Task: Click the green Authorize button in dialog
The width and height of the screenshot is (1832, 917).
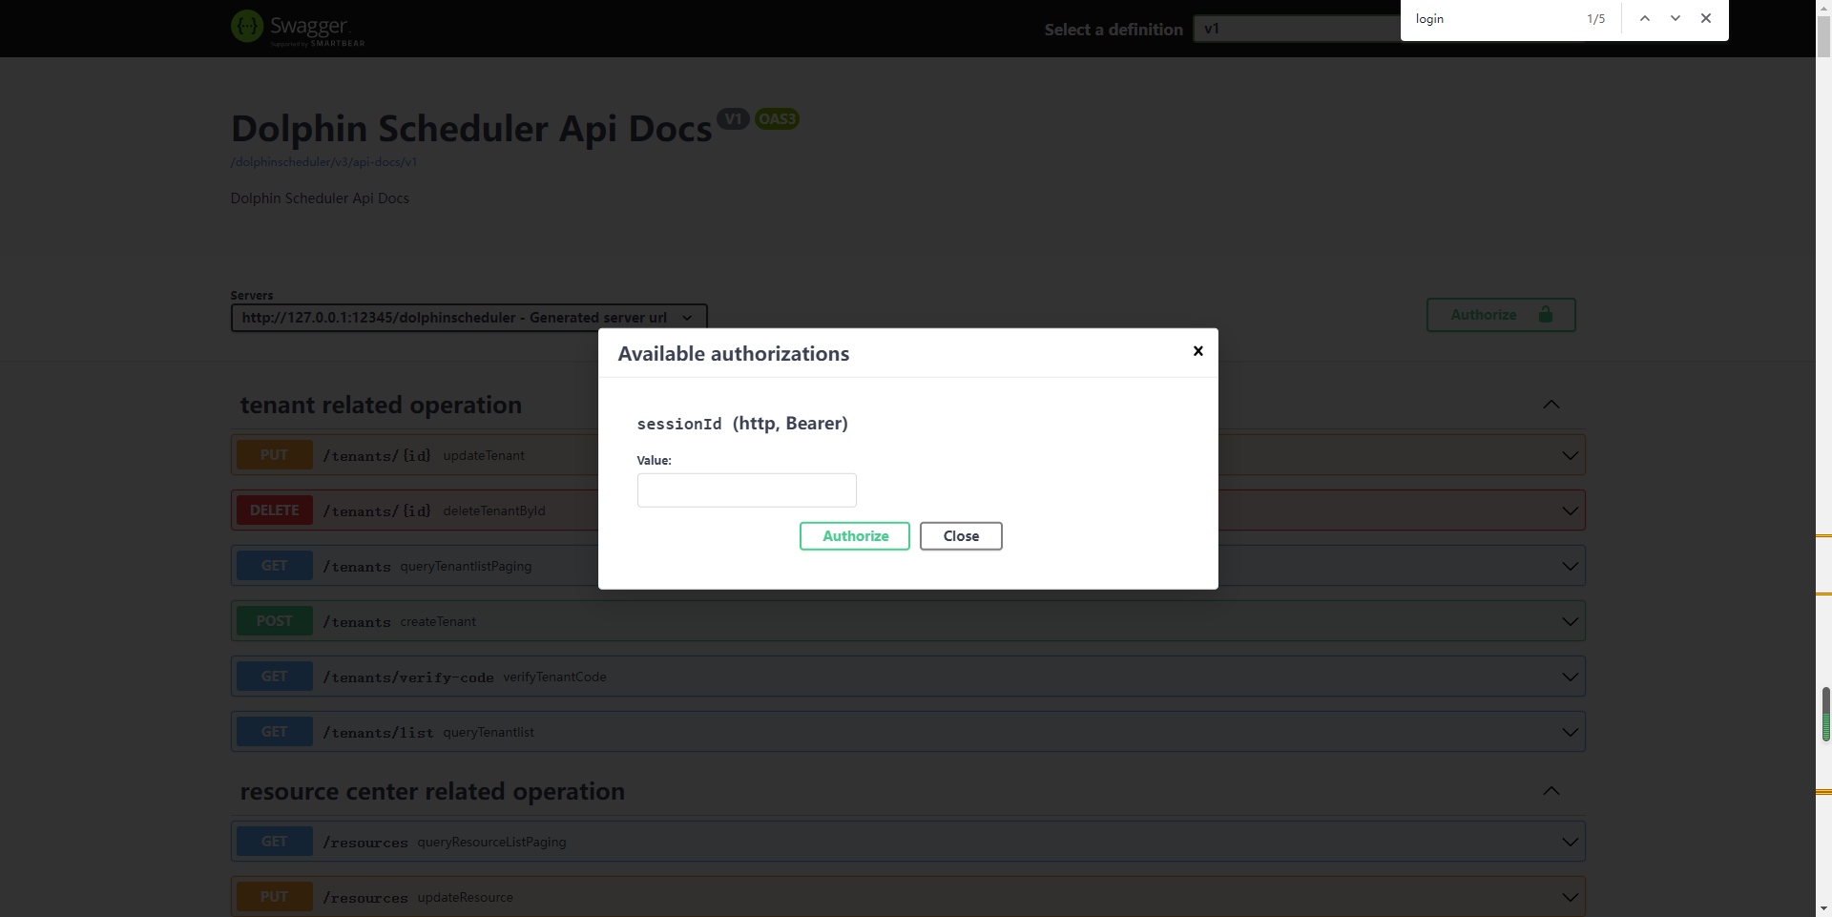Action: click(x=855, y=536)
